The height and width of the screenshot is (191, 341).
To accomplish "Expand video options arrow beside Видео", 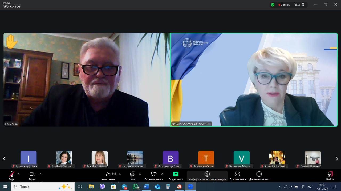I will pos(40,174).
